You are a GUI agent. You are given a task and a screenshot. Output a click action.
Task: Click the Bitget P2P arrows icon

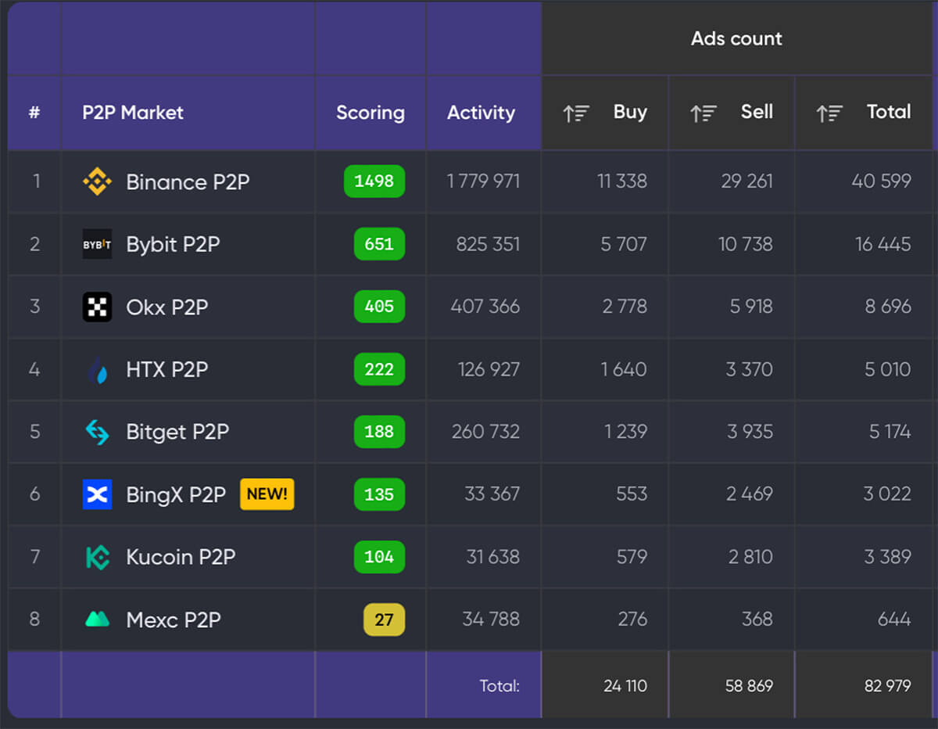(97, 432)
